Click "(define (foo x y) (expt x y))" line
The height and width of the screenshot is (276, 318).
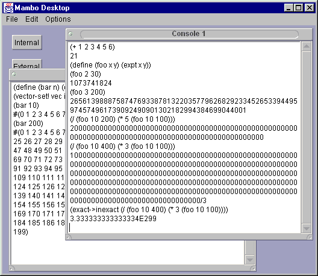click(x=110, y=65)
